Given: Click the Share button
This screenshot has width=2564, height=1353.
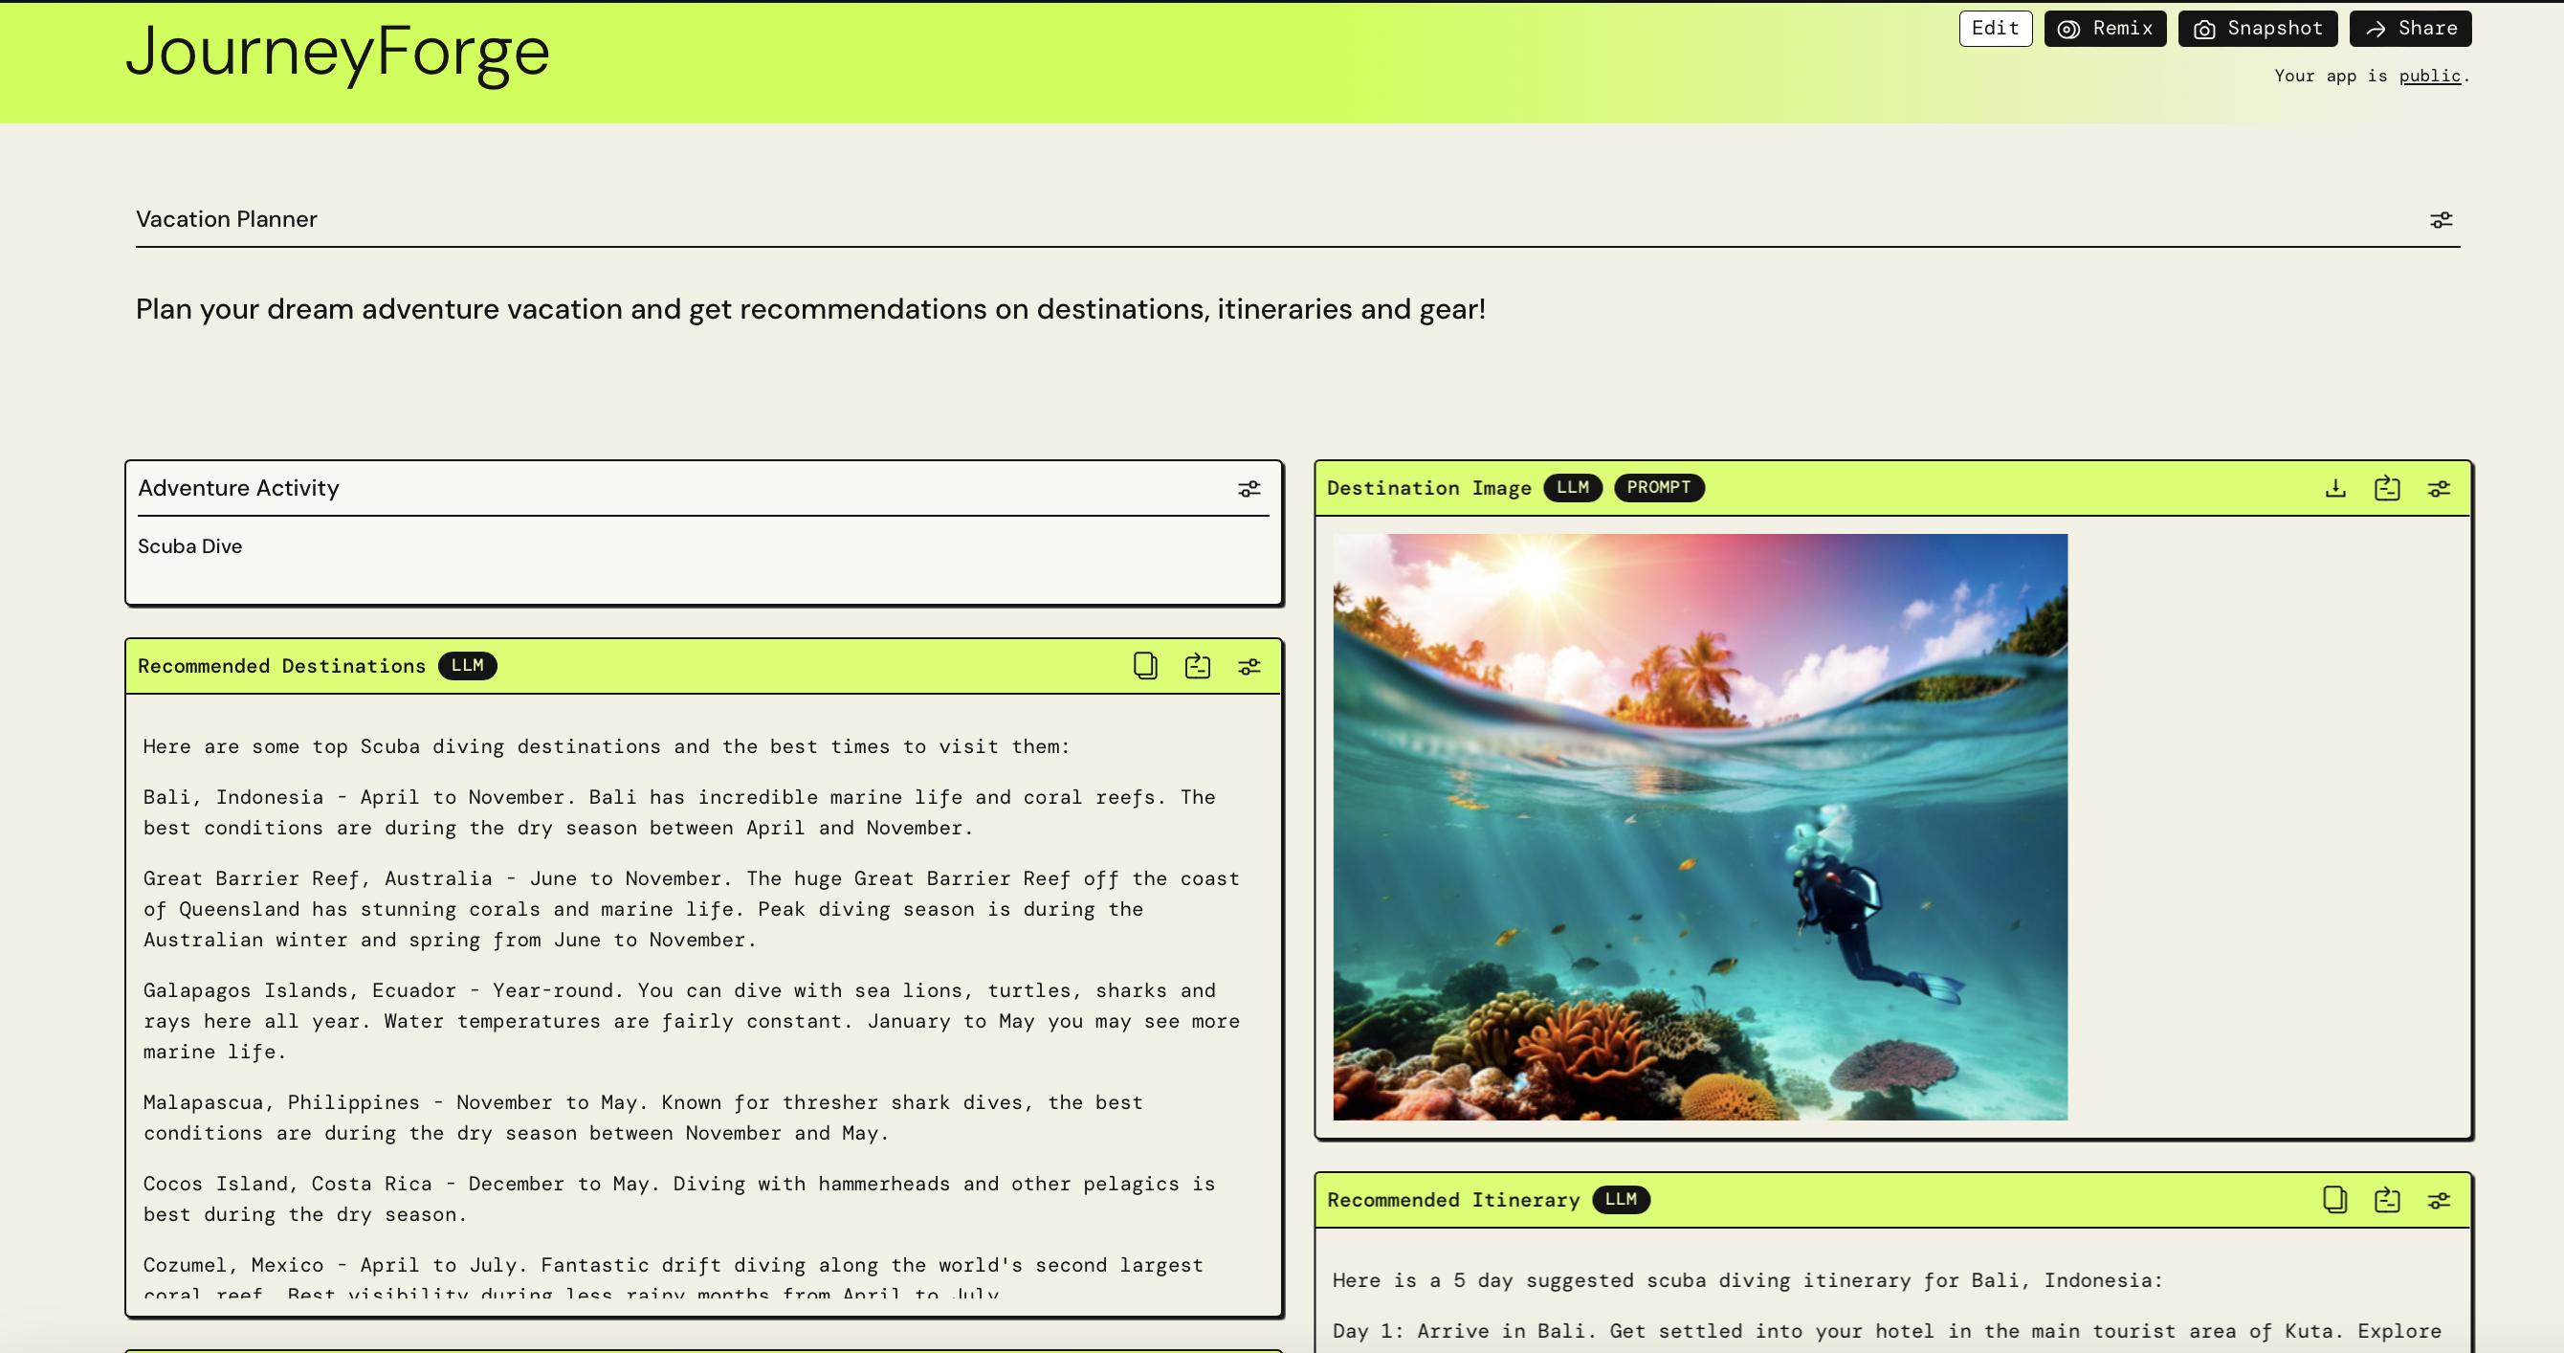Looking at the screenshot, I should 2410,28.
